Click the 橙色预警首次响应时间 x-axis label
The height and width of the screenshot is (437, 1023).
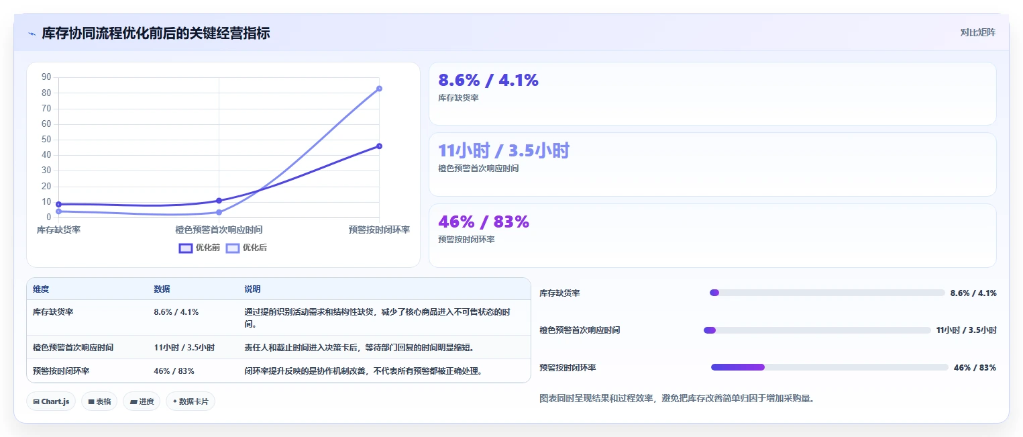(x=219, y=230)
